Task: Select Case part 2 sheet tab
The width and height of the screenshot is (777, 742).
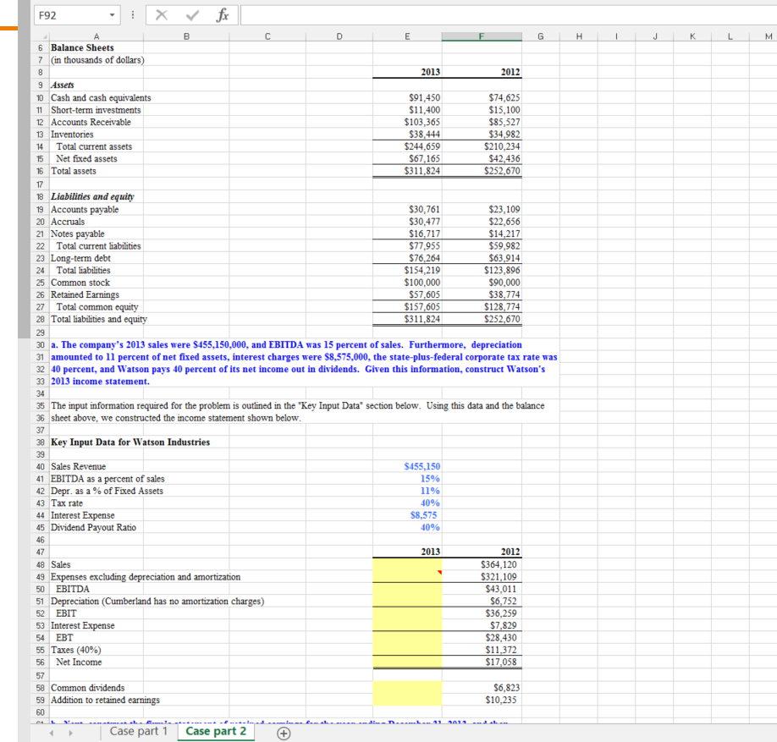Action: tap(216, 731)
